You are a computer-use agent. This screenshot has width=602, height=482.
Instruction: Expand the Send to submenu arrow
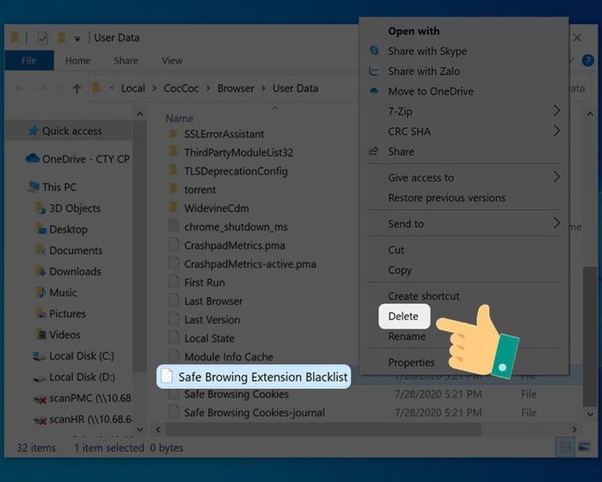coord(556,223)
